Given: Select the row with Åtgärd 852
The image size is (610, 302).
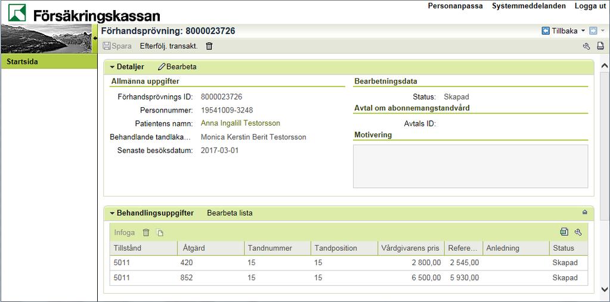Looking at the screenshot, I should (x=349, y=278).
